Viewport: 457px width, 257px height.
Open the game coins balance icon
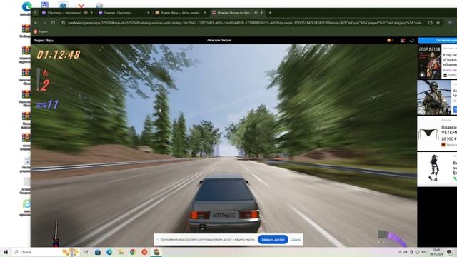pyautogui.click(x=390, y=41)
